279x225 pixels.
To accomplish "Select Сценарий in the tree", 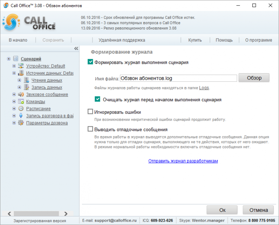I will [x=31, y=59].
